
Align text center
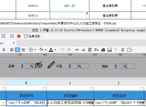18,50
